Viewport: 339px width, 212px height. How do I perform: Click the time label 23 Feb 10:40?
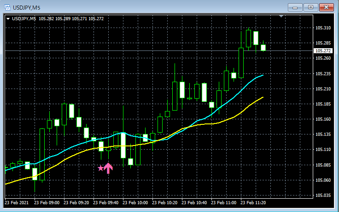click(194, 203)
